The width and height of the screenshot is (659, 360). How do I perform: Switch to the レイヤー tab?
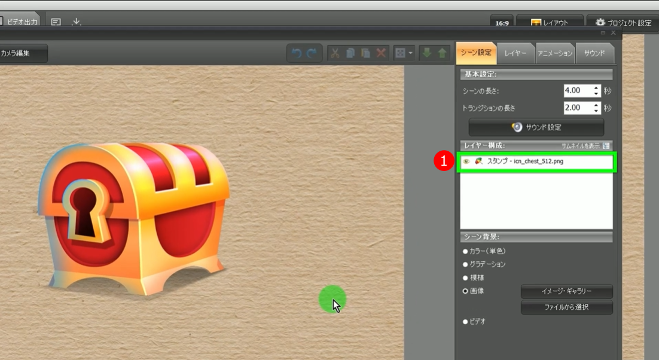tap(515, 53)
